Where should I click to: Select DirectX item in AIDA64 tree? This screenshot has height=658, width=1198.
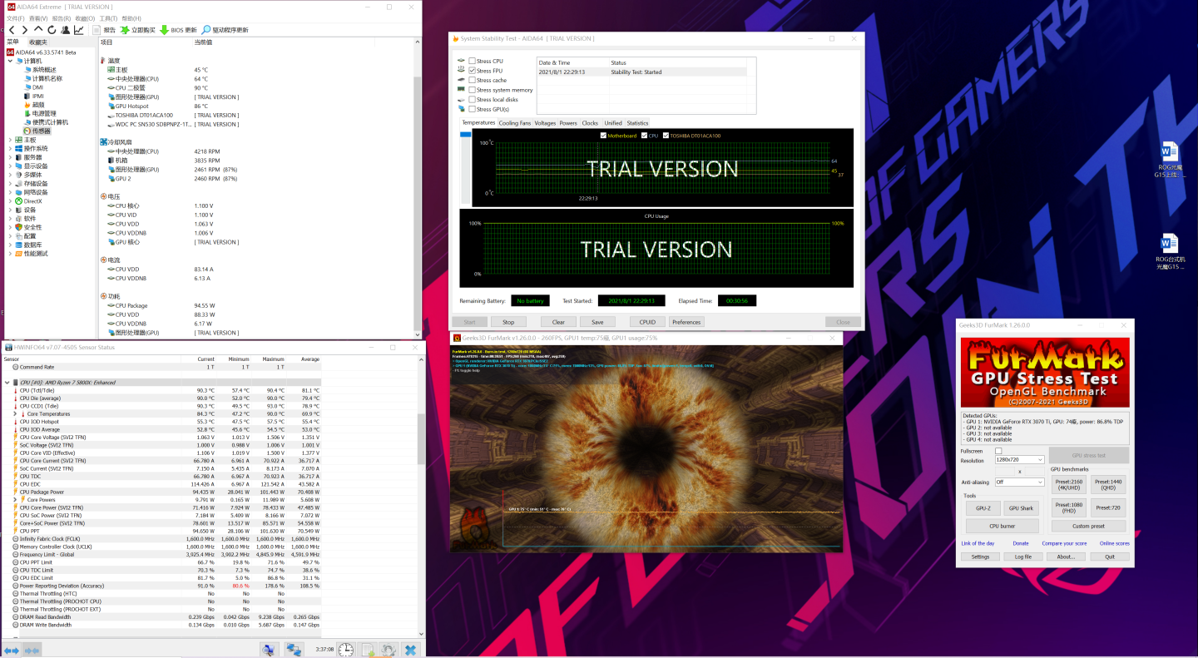click(28, 201)
